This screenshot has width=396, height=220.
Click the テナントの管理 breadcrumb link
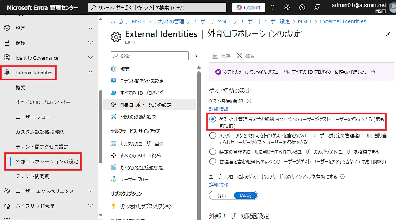pyautogui.click(x=169, y=21)
